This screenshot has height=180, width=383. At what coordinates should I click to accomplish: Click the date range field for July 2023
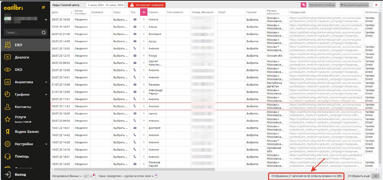click(105, 5)
